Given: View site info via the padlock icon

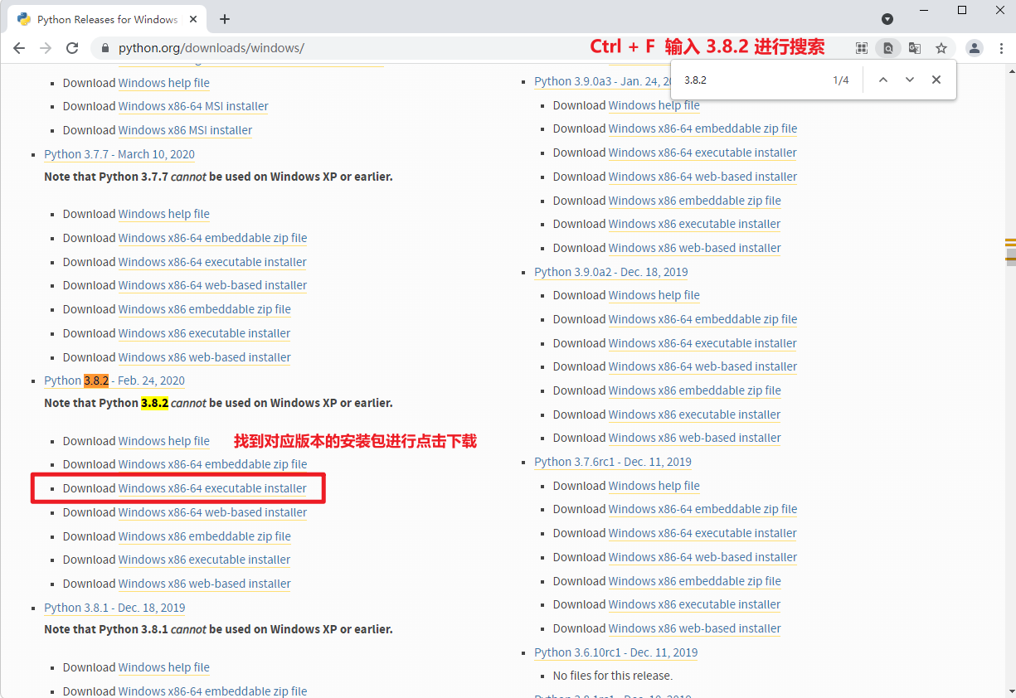Looking at the screenshot, I should (x=105, y=48).
